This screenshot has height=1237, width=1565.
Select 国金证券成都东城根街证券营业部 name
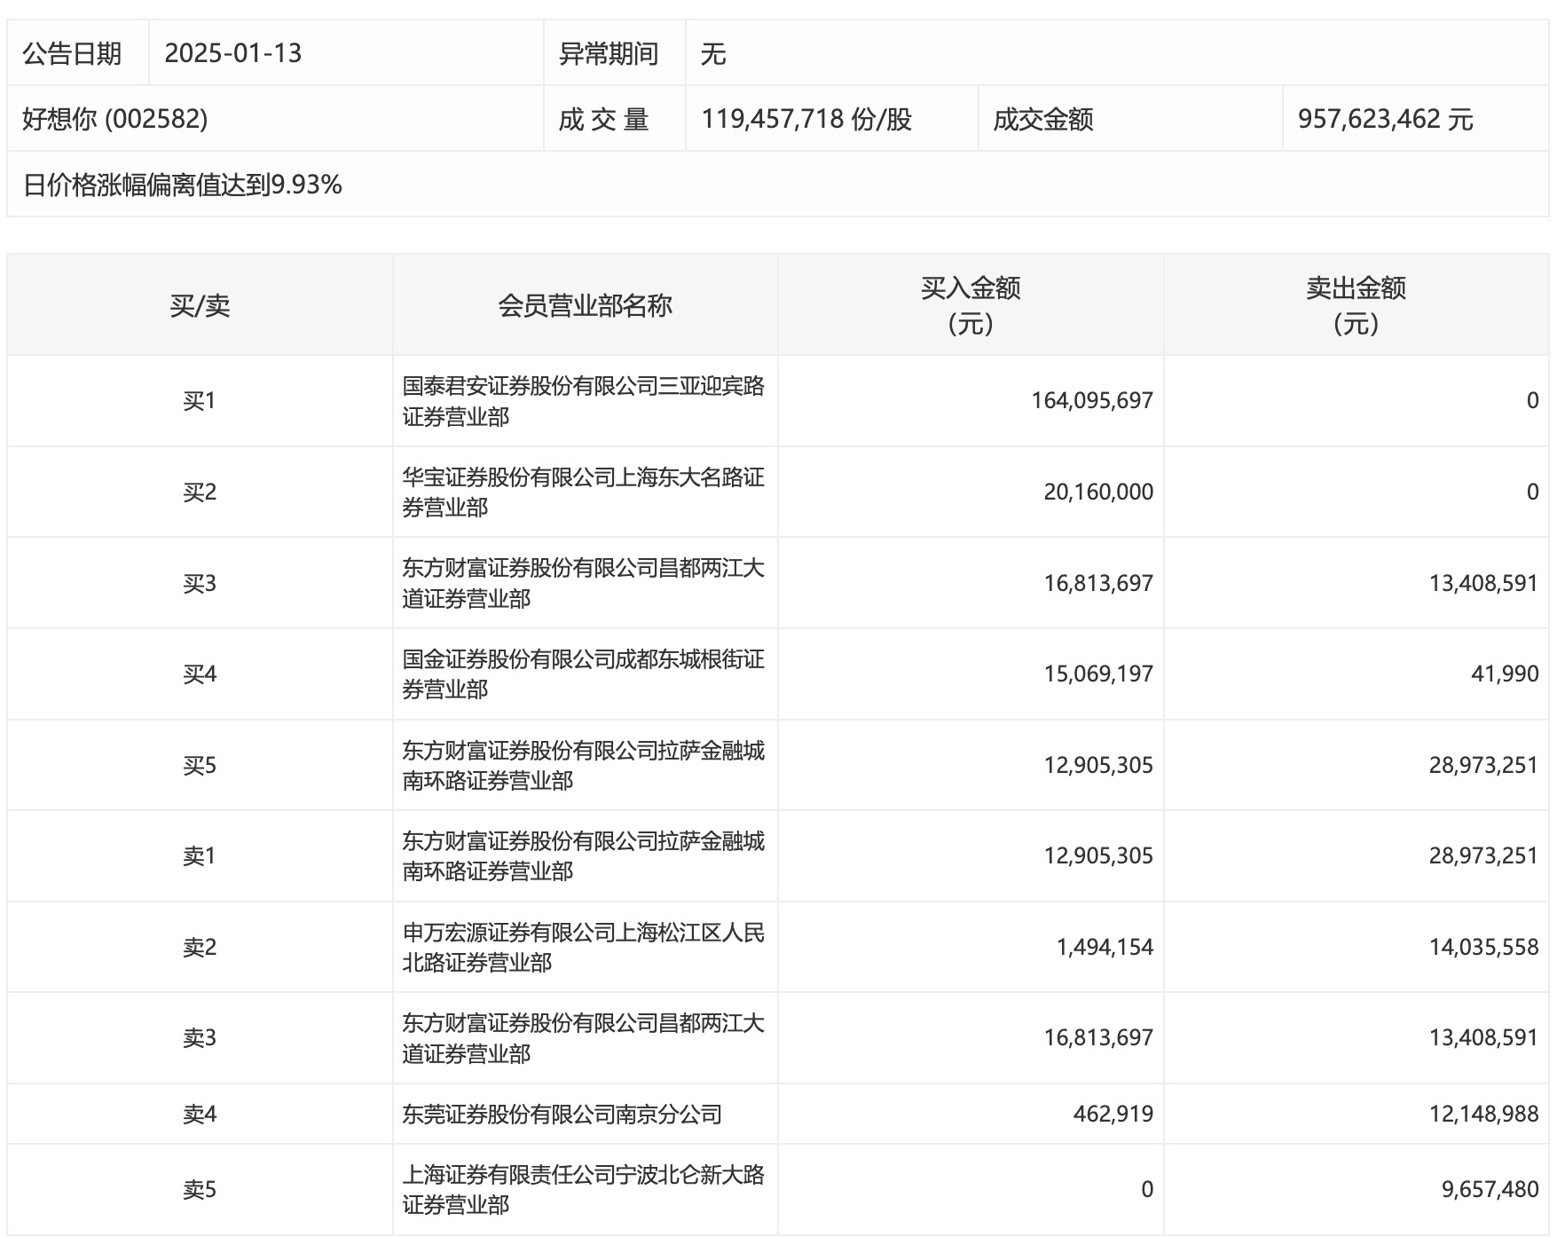point(583,674)
